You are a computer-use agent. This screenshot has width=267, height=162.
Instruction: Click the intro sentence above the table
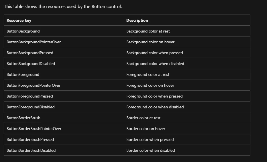63,6
